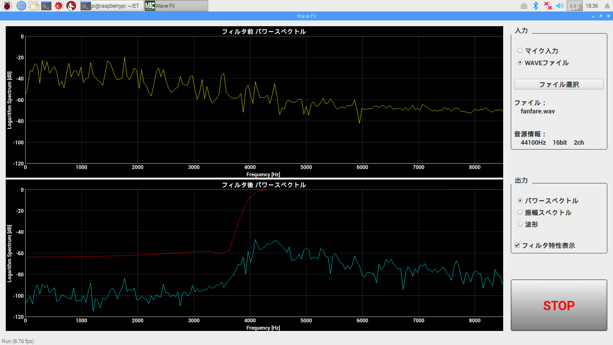Switch the output to 波形
This screenshot has height=345, width=613.
[x=520, y=224]
